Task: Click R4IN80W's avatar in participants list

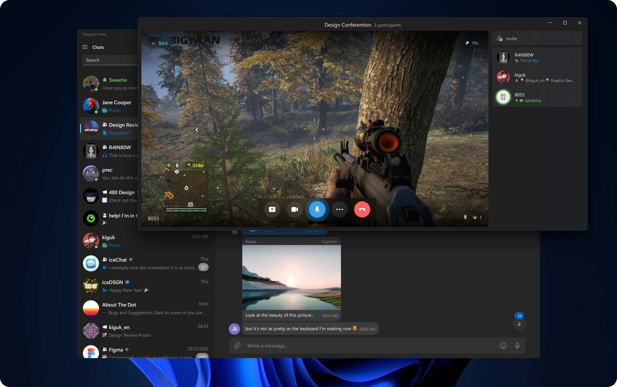Action: pyautogui.click(x=503, y=57)
